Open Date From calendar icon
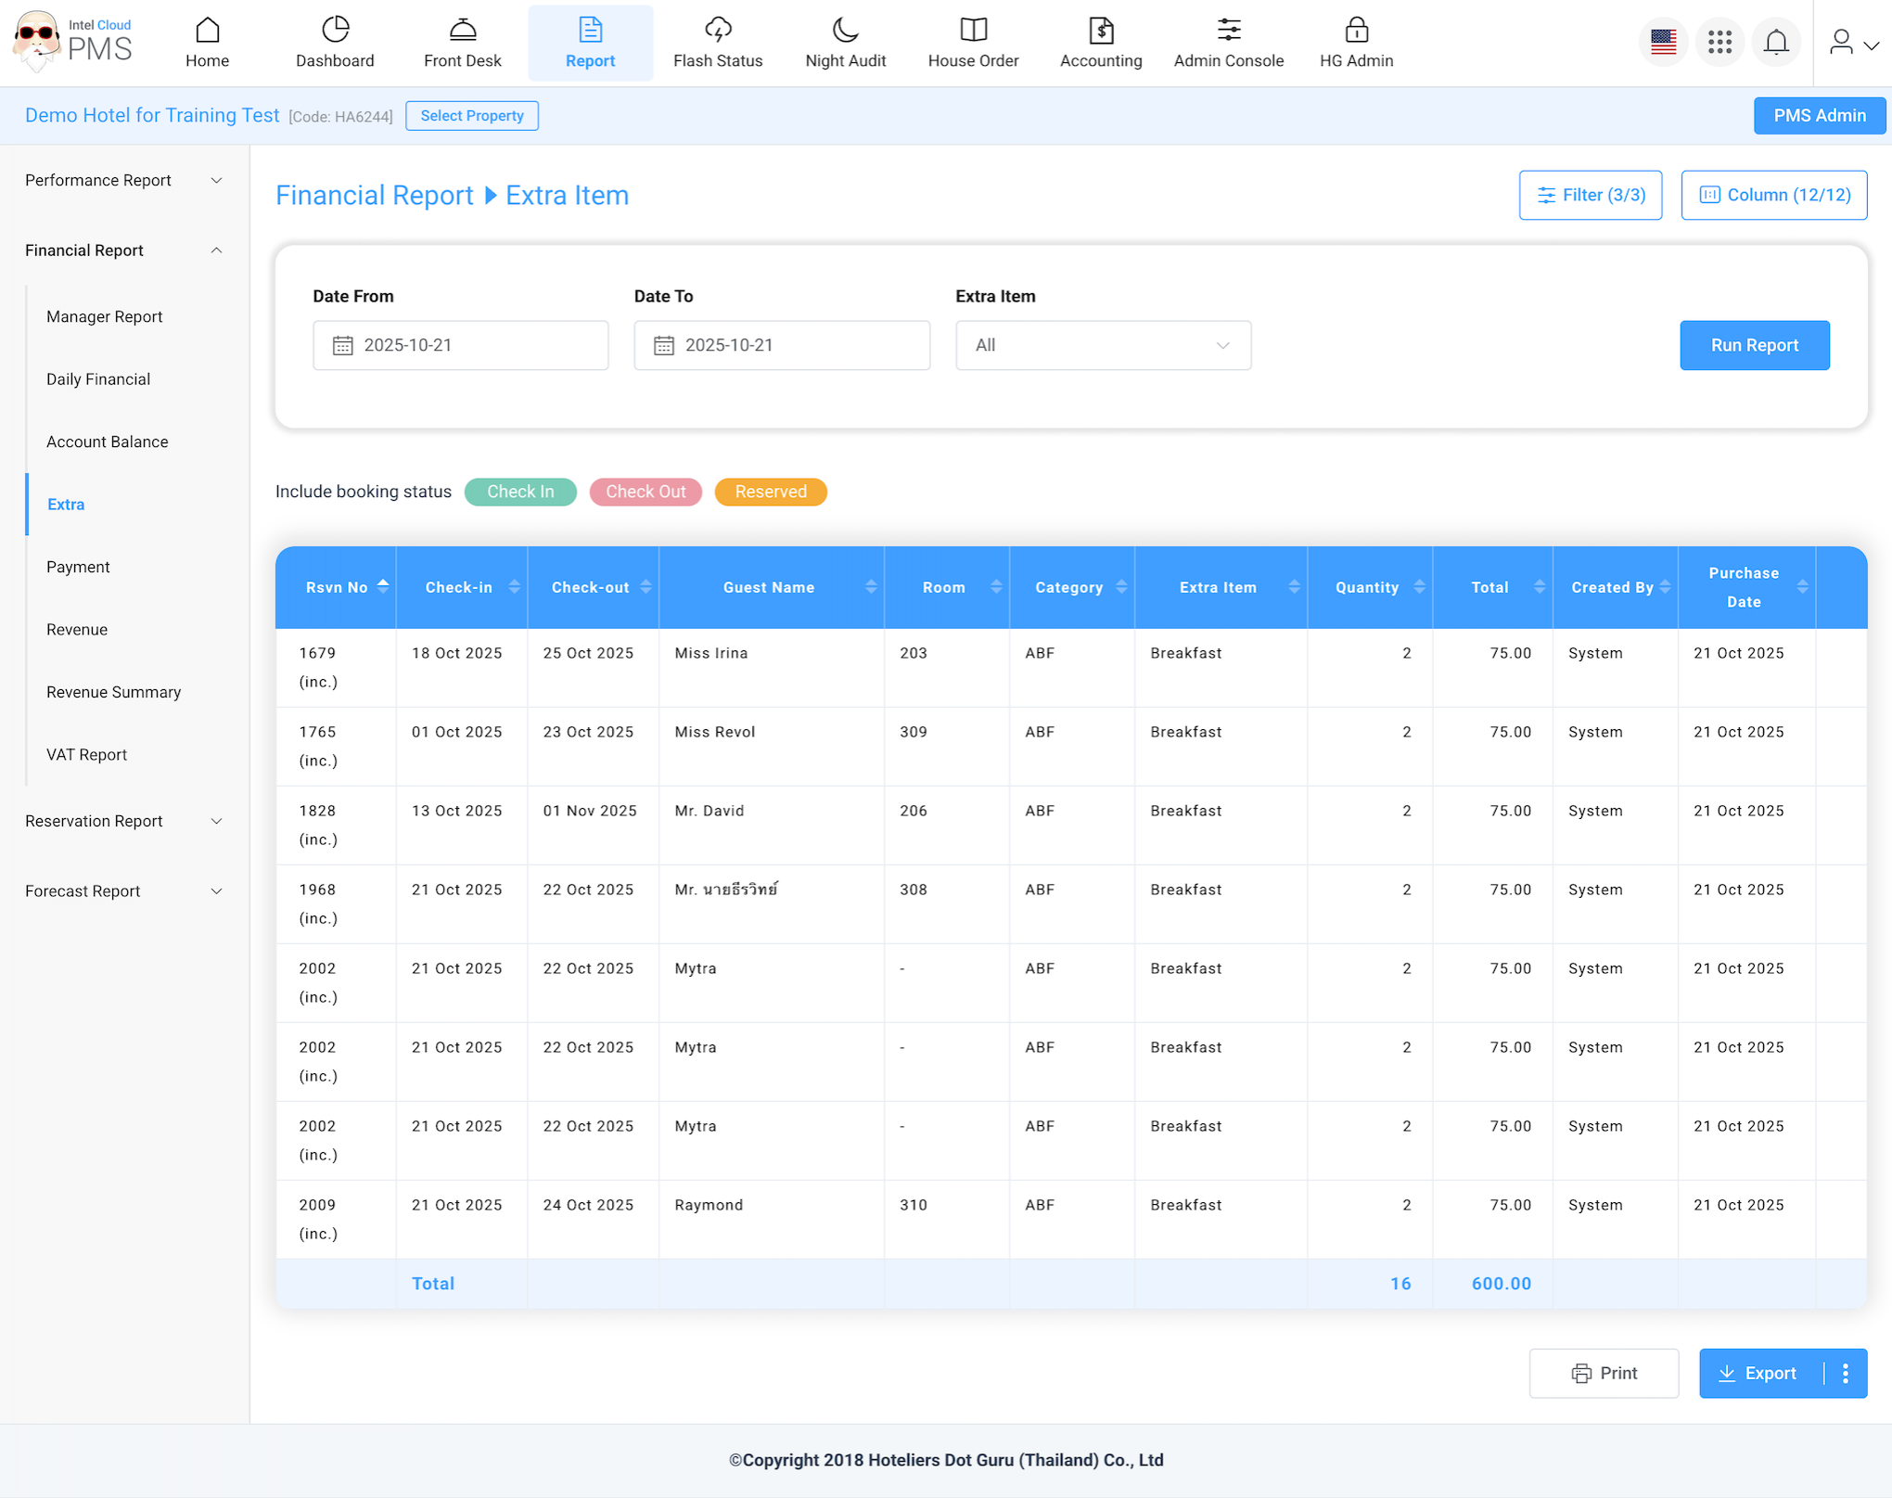1892x1498 pixels. pyautogui.click(x=343, y=345)
